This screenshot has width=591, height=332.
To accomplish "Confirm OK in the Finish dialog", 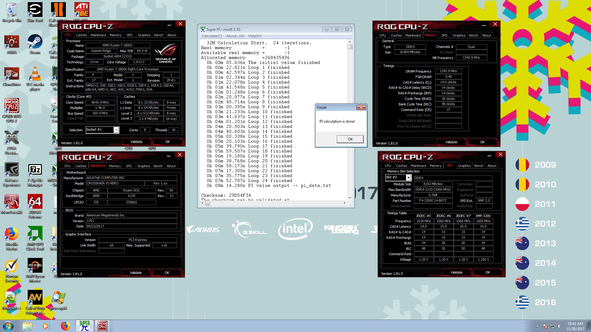I will click(x=350, y=139).
